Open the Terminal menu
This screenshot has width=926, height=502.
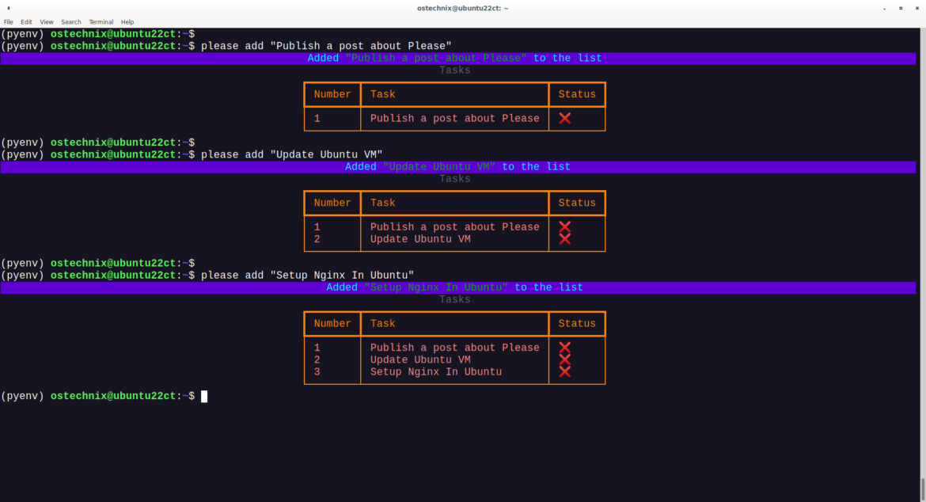coord(100,21)
